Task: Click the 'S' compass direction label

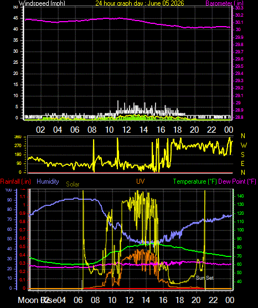Action: coord(242,155)
